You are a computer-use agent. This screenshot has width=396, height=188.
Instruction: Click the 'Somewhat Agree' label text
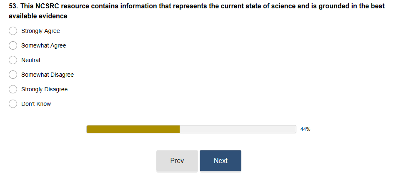coord(43,45)
